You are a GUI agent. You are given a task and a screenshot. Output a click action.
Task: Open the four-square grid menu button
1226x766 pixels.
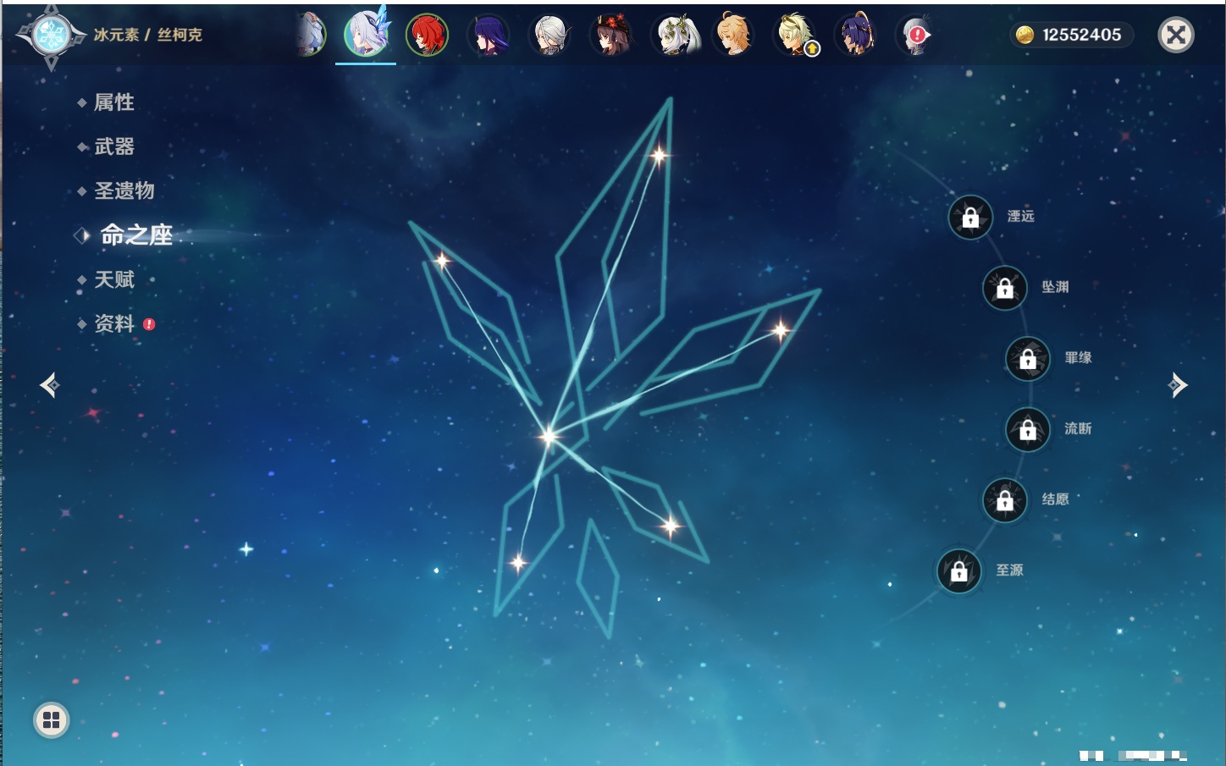tap(52, 720)
